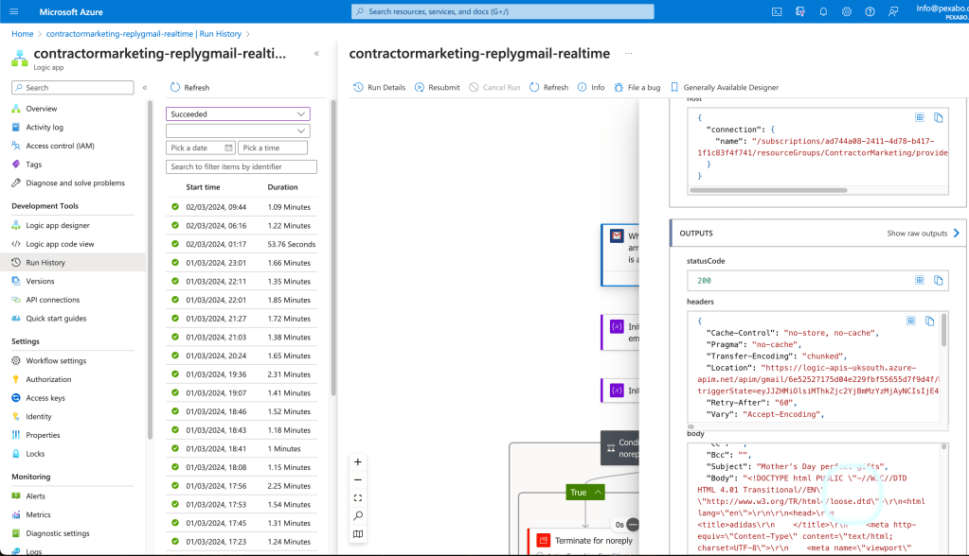The height and width of the screenshot is (556, 969).
Task: Click the Pick a time field
Action: (273, 148)
